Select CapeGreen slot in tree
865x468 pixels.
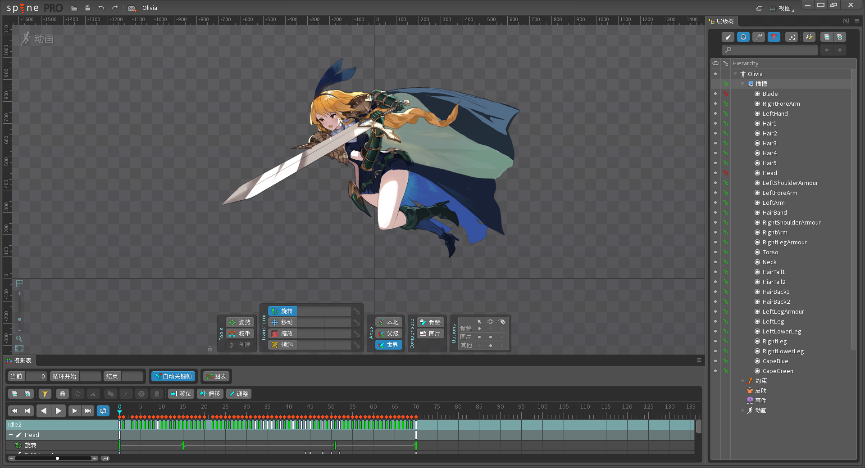coord(778,371)
